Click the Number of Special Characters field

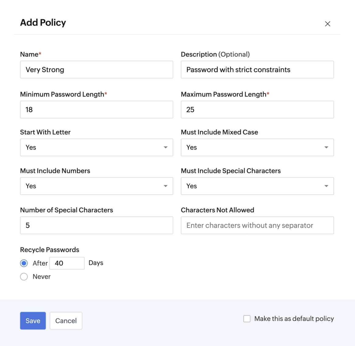coord(96,225)
